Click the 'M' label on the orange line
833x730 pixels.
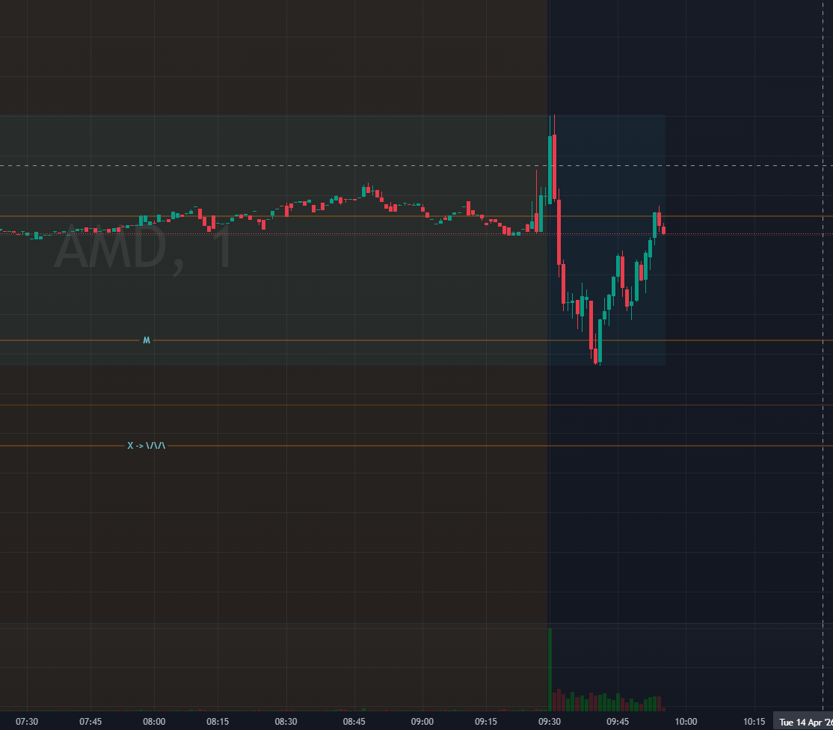coord(147,340)
